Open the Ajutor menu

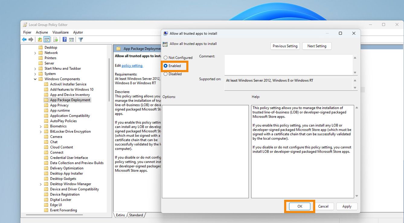(x=78, y=32)
